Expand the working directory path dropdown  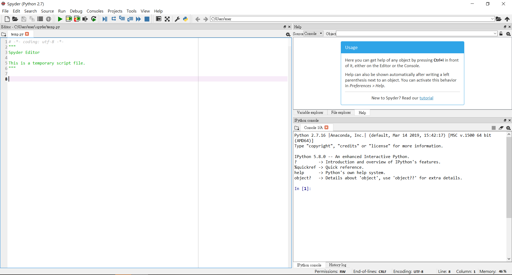point(493,19)
